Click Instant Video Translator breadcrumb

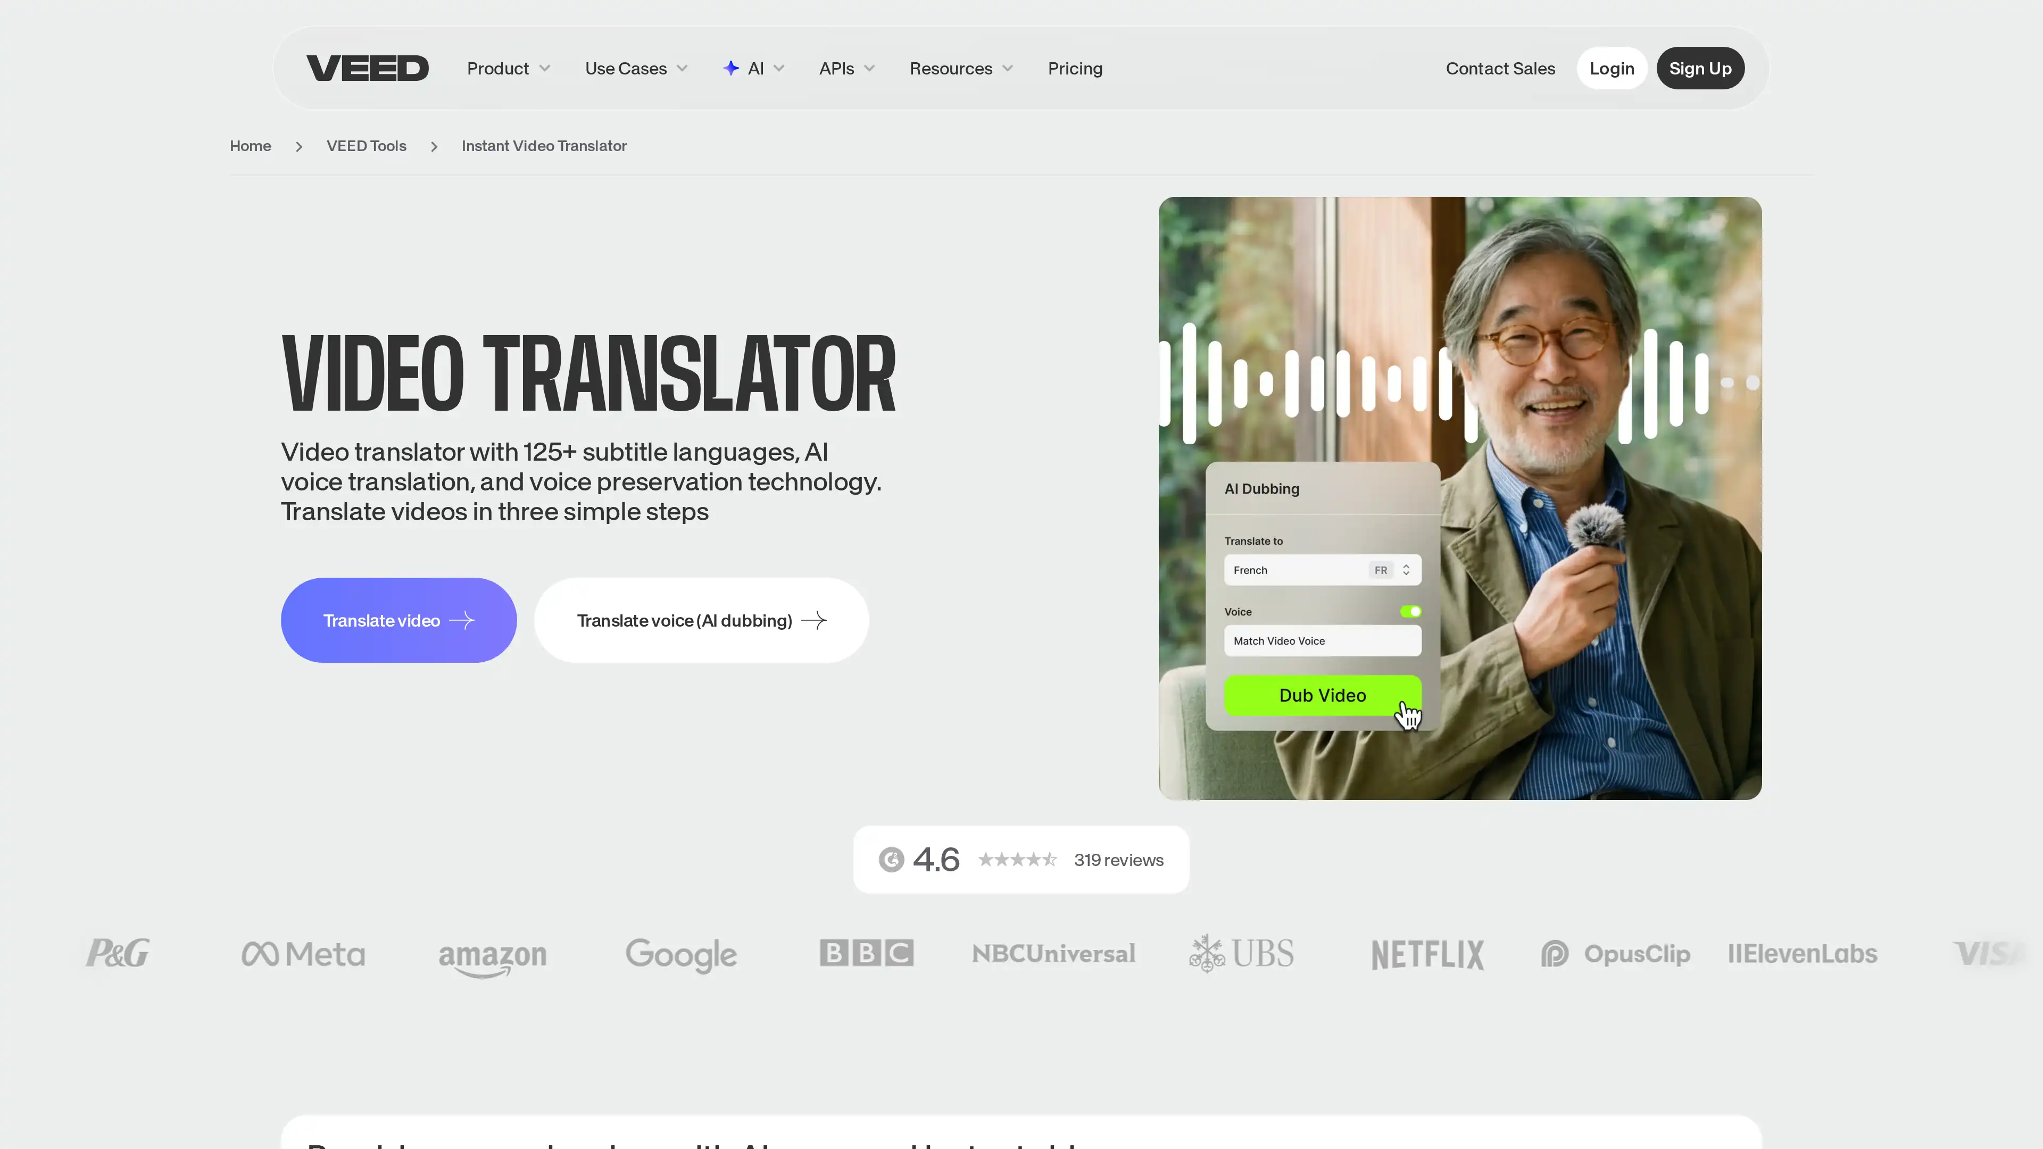[544, 146]
